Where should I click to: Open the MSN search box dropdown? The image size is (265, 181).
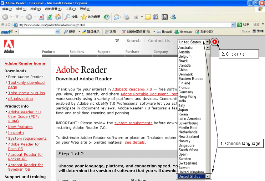tap(57, 32)
